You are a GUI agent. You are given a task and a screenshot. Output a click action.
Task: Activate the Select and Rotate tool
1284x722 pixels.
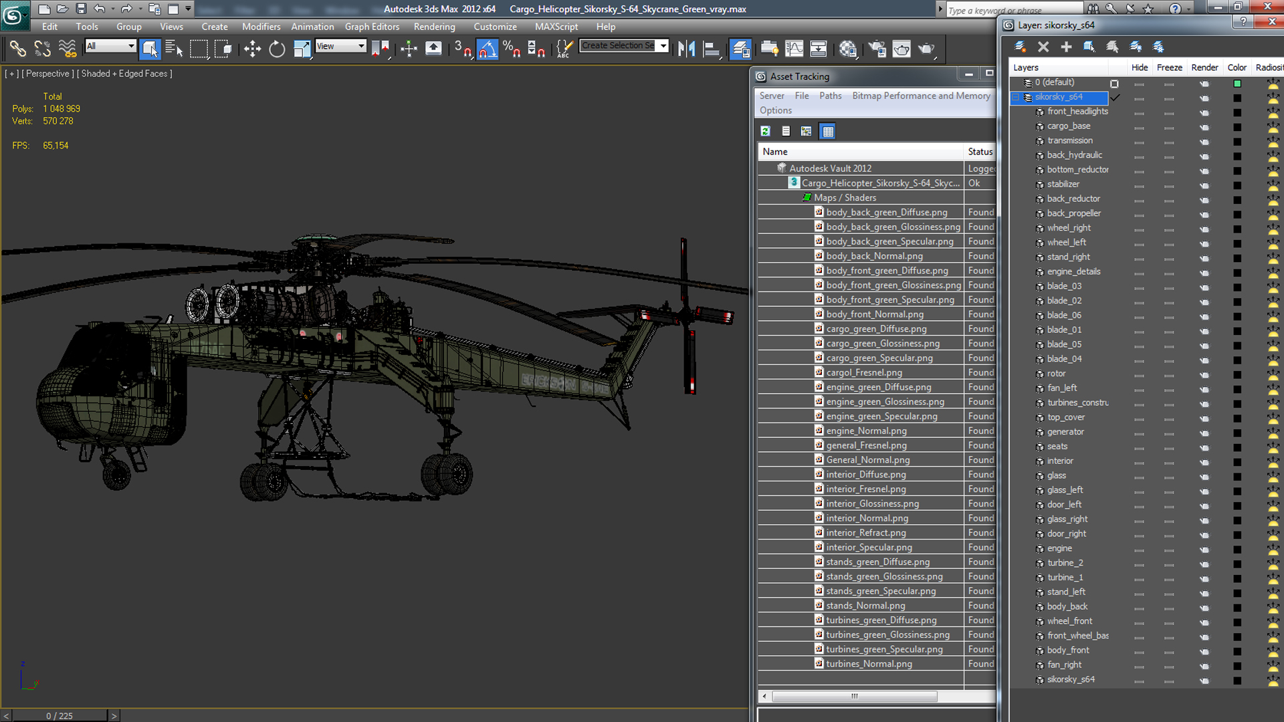pyautogui.click(x=277, y=48)
